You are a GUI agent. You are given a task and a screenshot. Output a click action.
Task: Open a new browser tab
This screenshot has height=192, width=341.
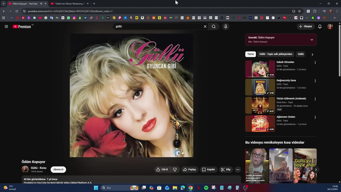coord(94,4)
